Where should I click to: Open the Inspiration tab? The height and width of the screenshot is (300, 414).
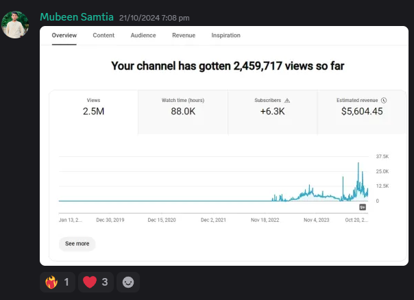coord(226,36)
